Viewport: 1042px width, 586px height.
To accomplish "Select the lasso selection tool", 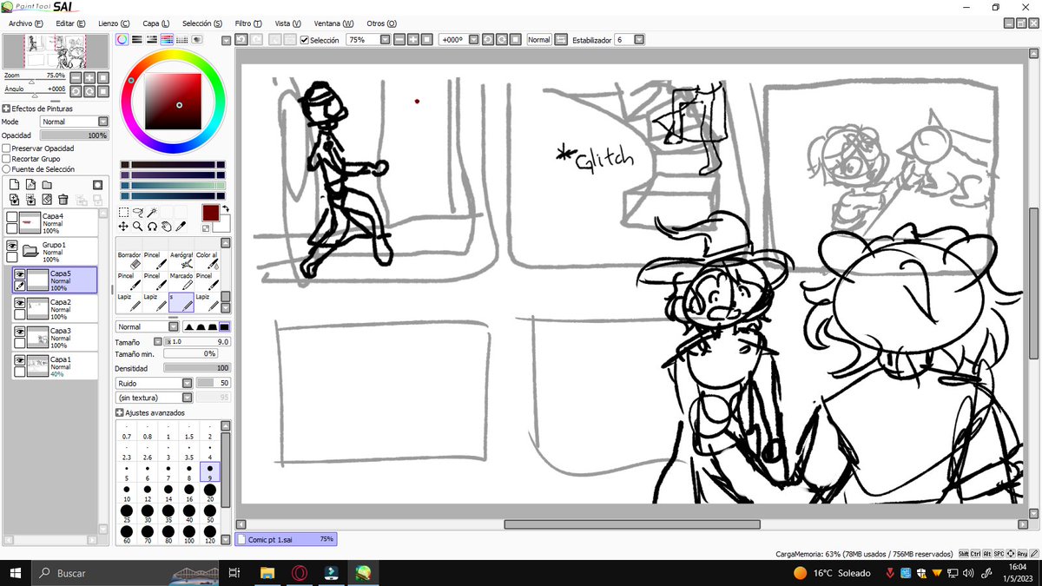I will tap(137, 212).
